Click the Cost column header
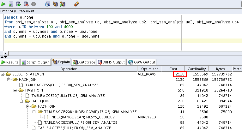The width and height of the screenshot is (242, 137). point(173,69)
